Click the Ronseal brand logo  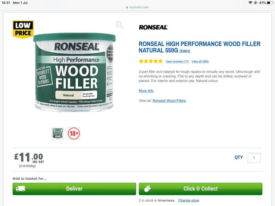[x=153, y=27]
